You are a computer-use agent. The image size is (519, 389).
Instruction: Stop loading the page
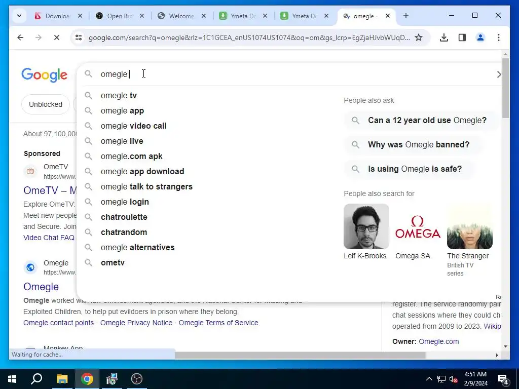(57, 37)
